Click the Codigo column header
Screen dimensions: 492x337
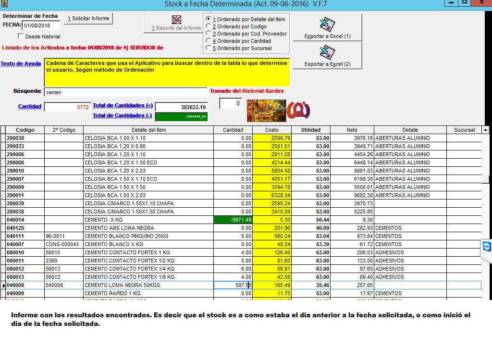25,130
